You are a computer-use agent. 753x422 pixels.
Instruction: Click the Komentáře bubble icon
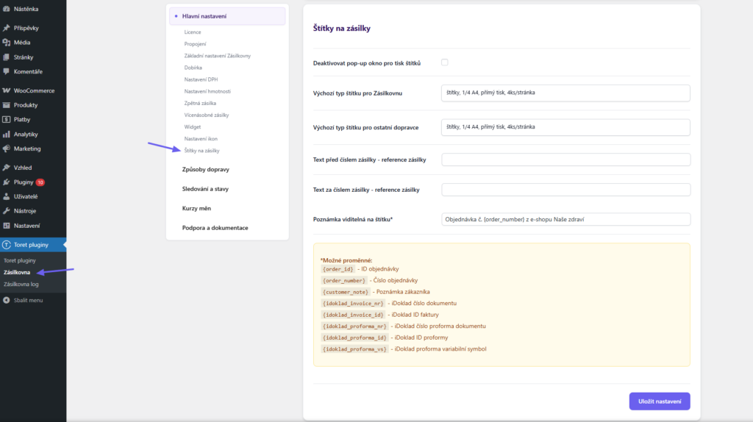click(6, 71)
